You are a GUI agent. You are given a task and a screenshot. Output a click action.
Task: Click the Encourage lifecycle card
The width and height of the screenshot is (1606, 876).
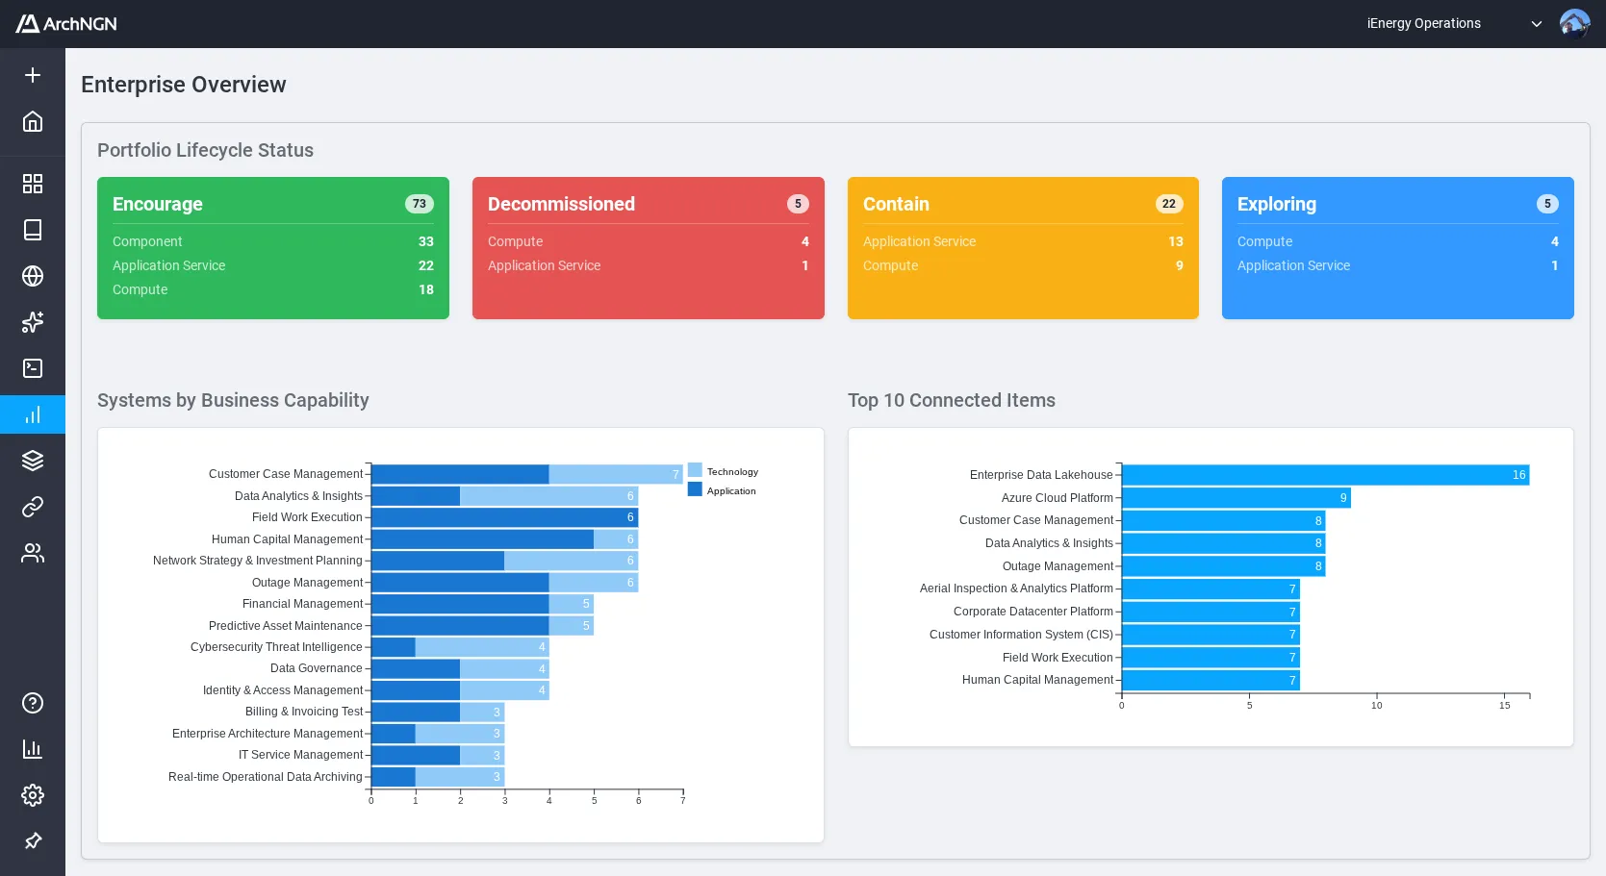pyautogui.click(x=272, y=247)
